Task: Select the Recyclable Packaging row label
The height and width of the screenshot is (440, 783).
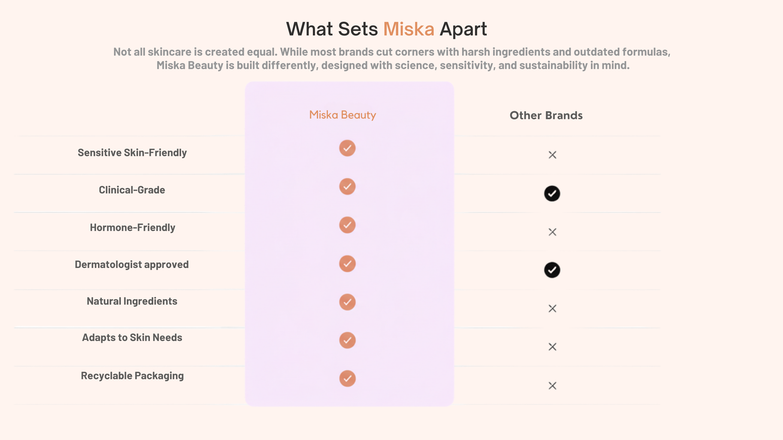Action: coord(132,376)
